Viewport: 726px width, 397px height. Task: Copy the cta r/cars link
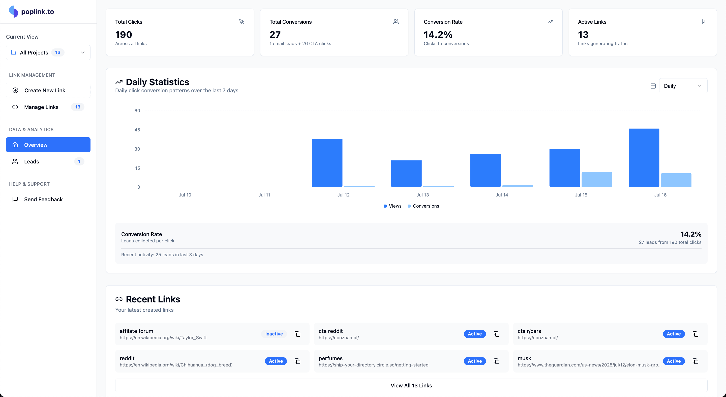point(695,334)
